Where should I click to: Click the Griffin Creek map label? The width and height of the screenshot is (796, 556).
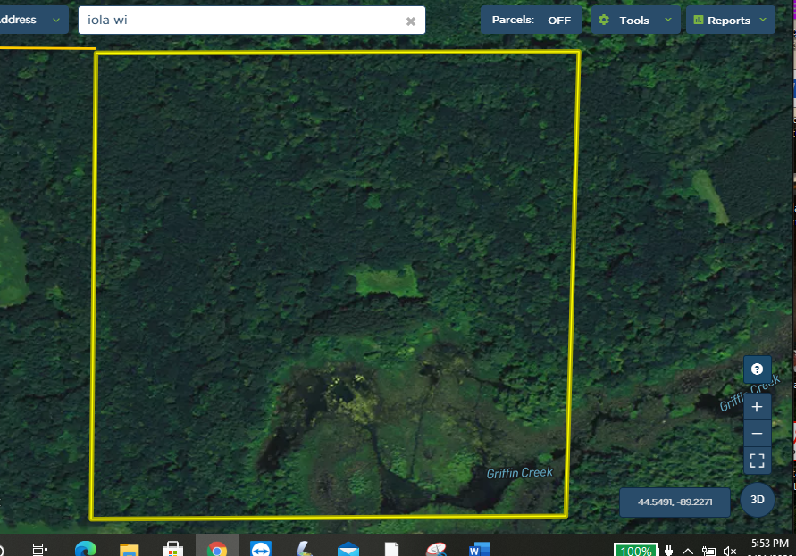click(x=519, y=473)
